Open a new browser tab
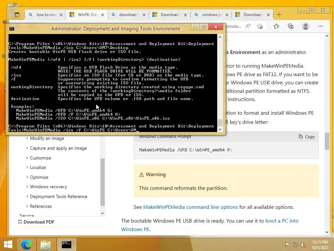 (279, 15)
